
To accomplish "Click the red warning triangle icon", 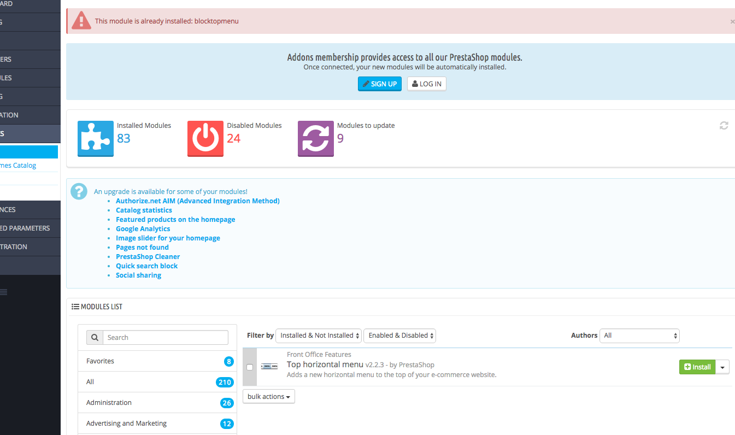I will (x=81, y=21).
